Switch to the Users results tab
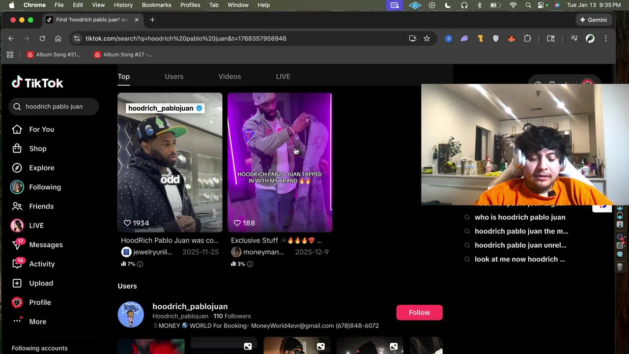 pyautogui.click(x=174, y=77)
